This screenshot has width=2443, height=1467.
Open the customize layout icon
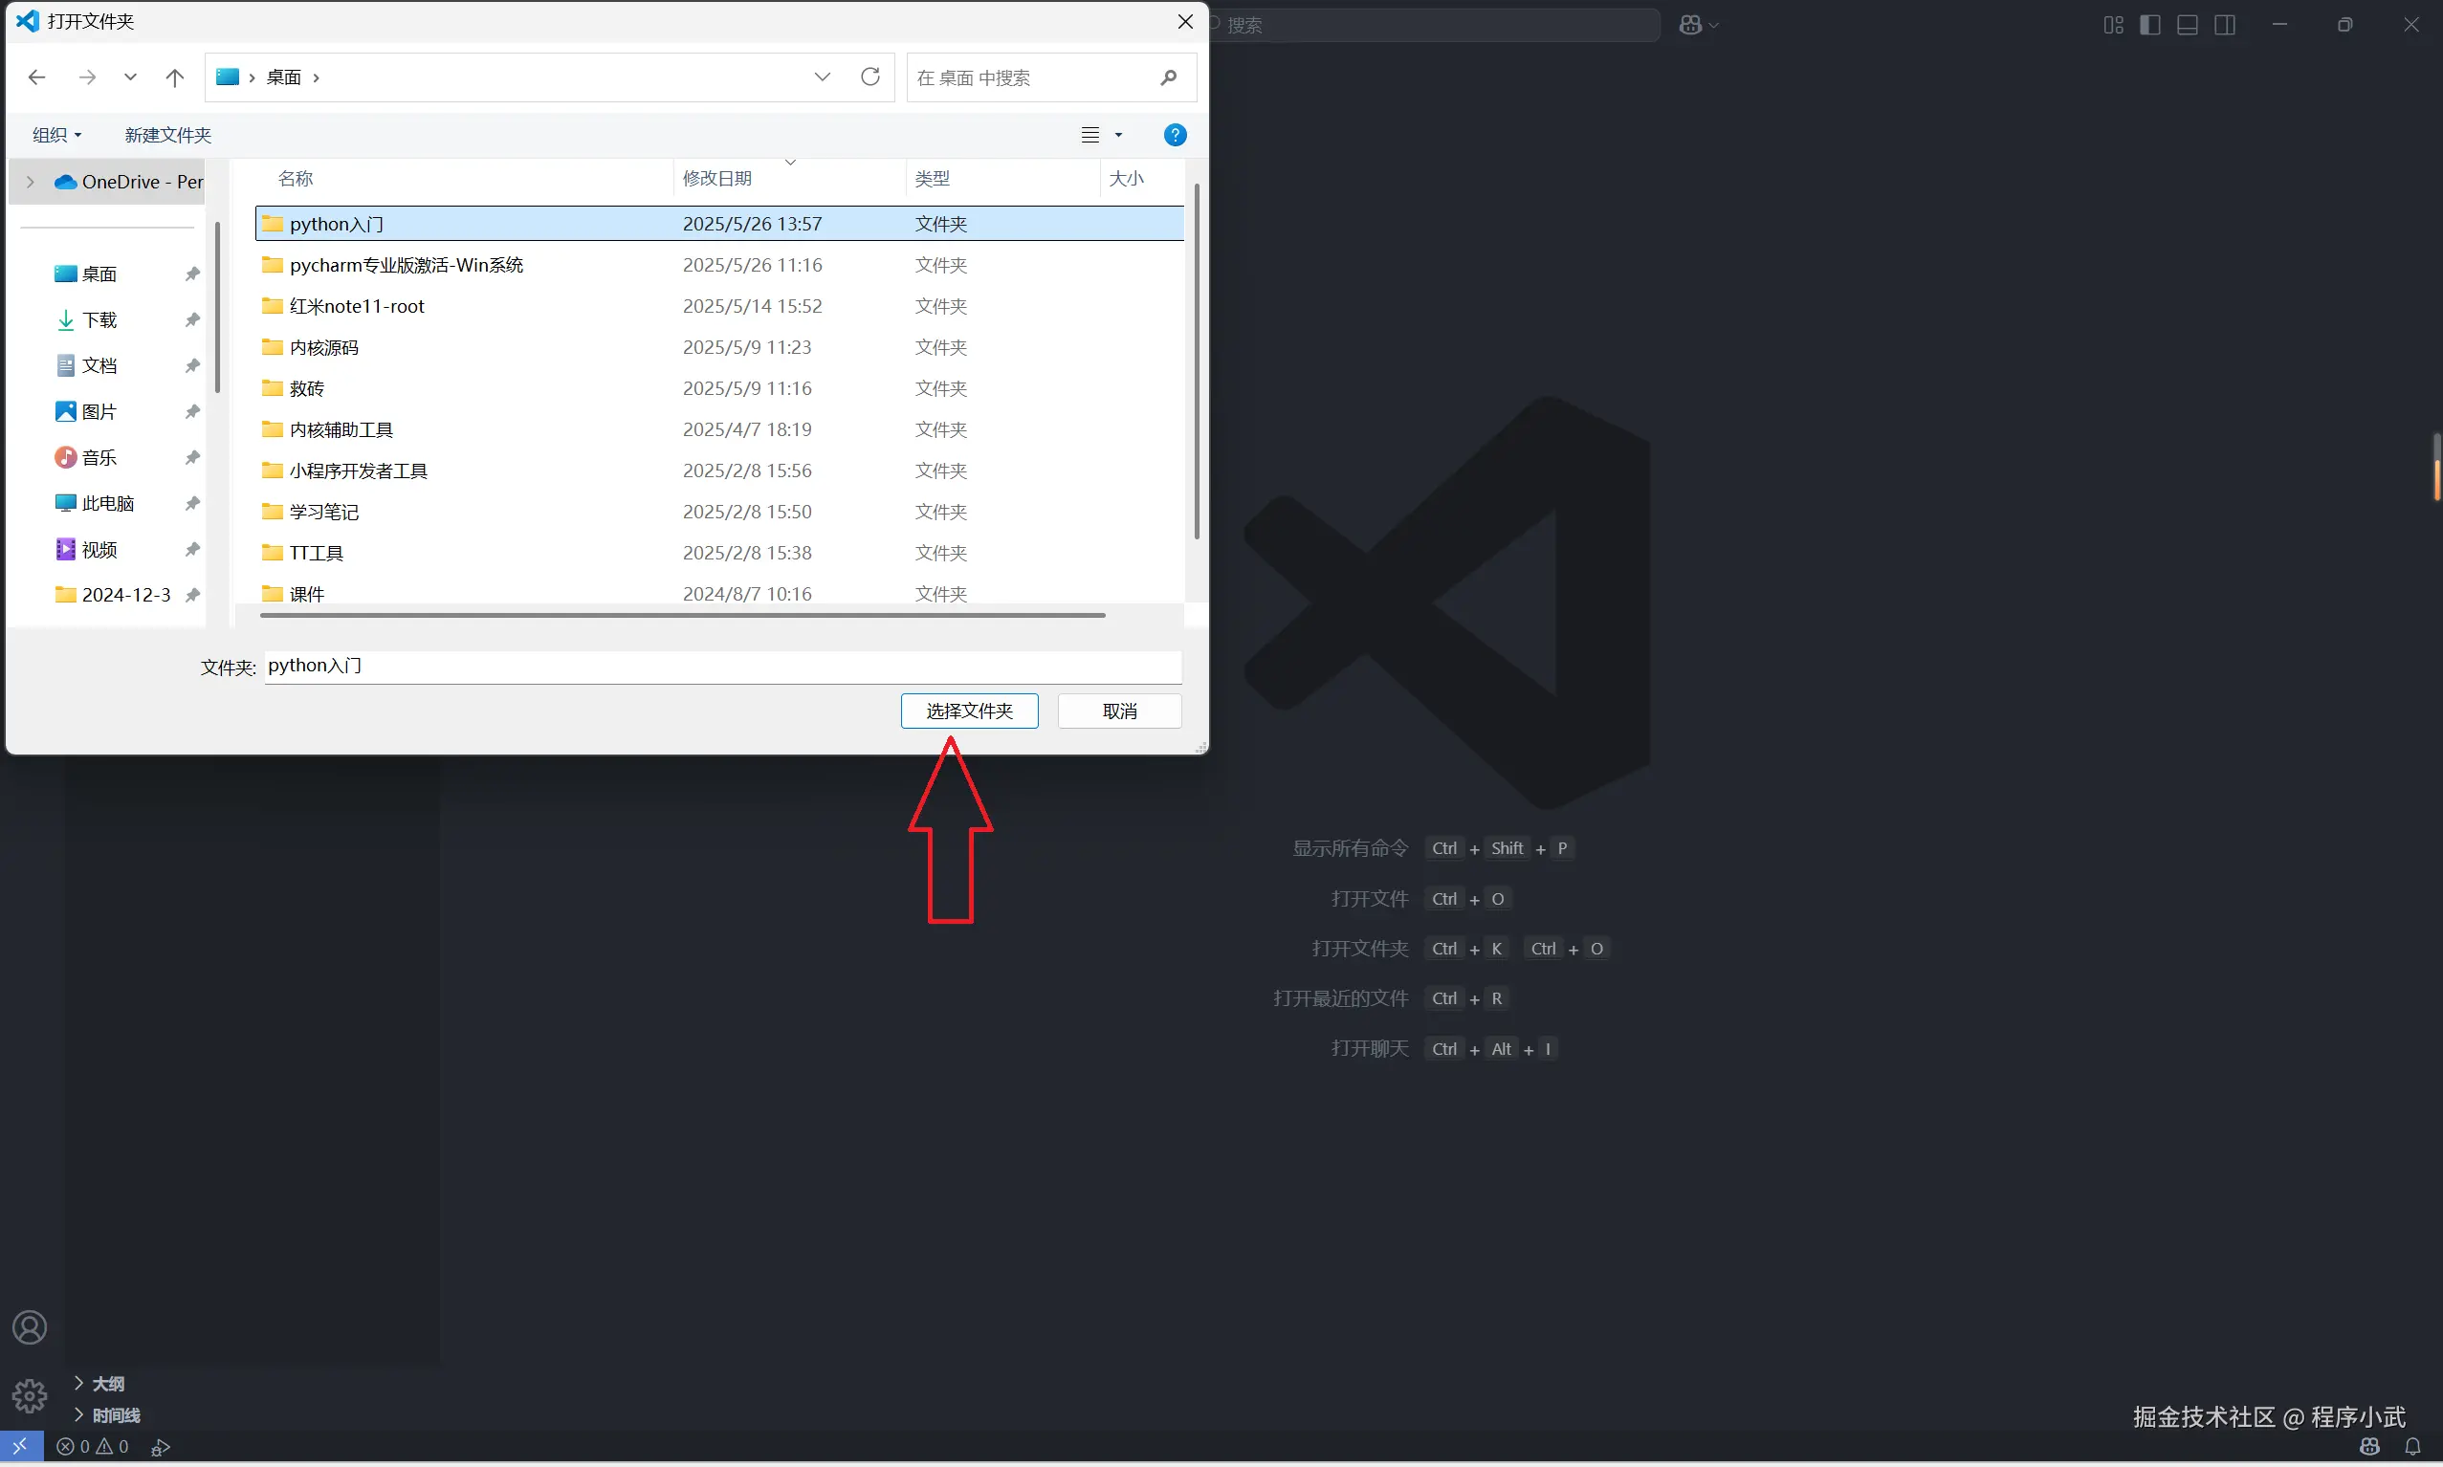pyautogui.click(x=2113, y=25)
